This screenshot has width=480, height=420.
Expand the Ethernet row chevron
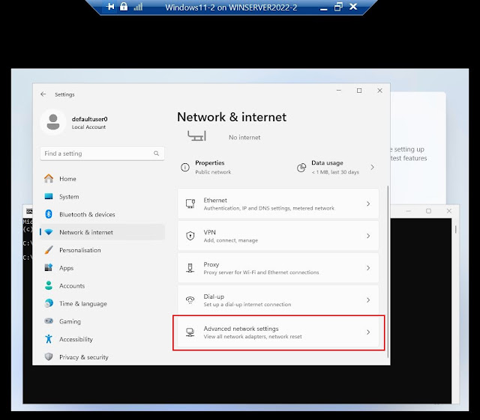(368, 204)
